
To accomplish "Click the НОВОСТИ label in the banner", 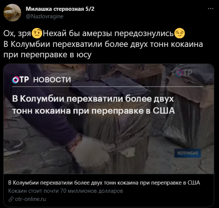I will [x=52, y=80].
